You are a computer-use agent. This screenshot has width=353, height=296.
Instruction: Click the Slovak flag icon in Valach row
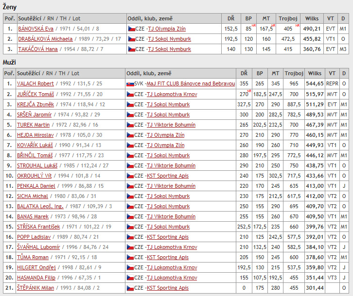point(130,84)
